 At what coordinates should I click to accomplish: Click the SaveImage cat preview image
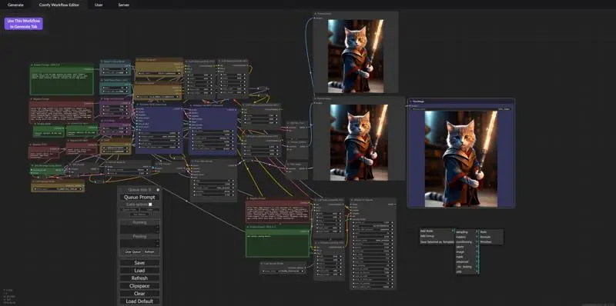[460, 158]
